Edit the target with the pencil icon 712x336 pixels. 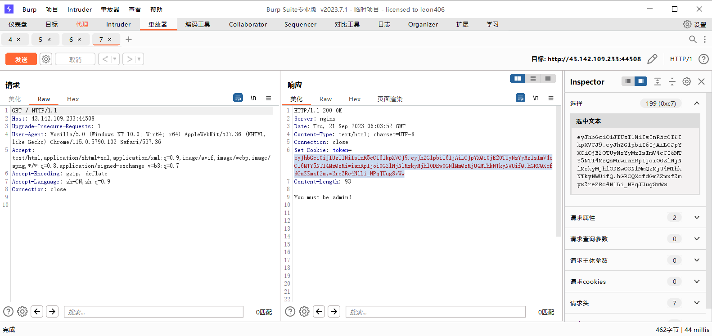tap(652, 59)
